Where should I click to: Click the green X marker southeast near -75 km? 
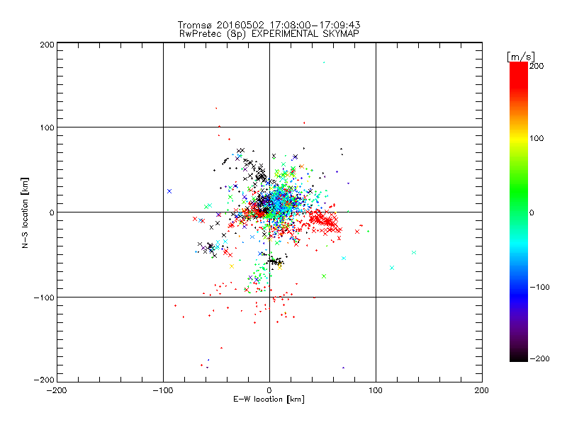click(324, 276)
